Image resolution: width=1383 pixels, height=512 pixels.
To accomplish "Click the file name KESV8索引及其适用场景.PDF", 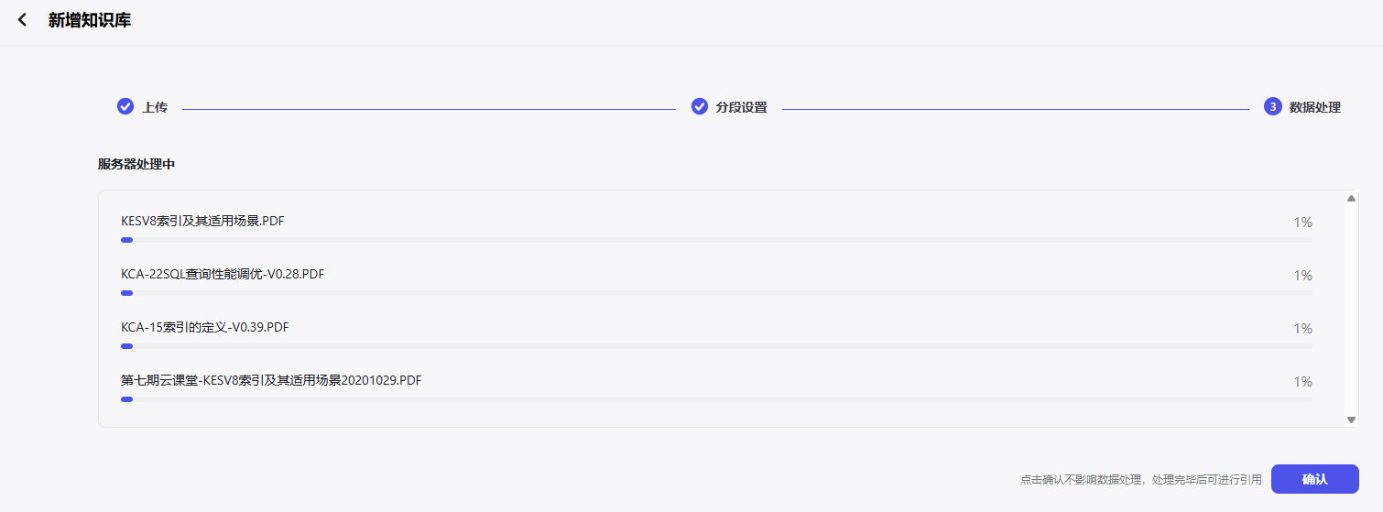I will coord(202,221).
